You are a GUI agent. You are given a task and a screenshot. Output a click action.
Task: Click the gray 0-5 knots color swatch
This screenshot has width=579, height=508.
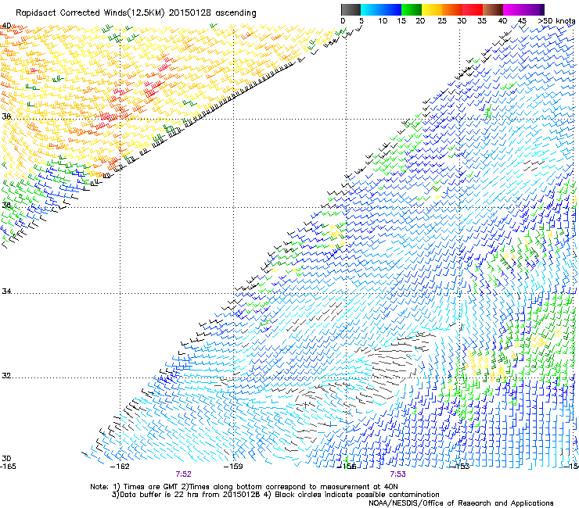351,9
